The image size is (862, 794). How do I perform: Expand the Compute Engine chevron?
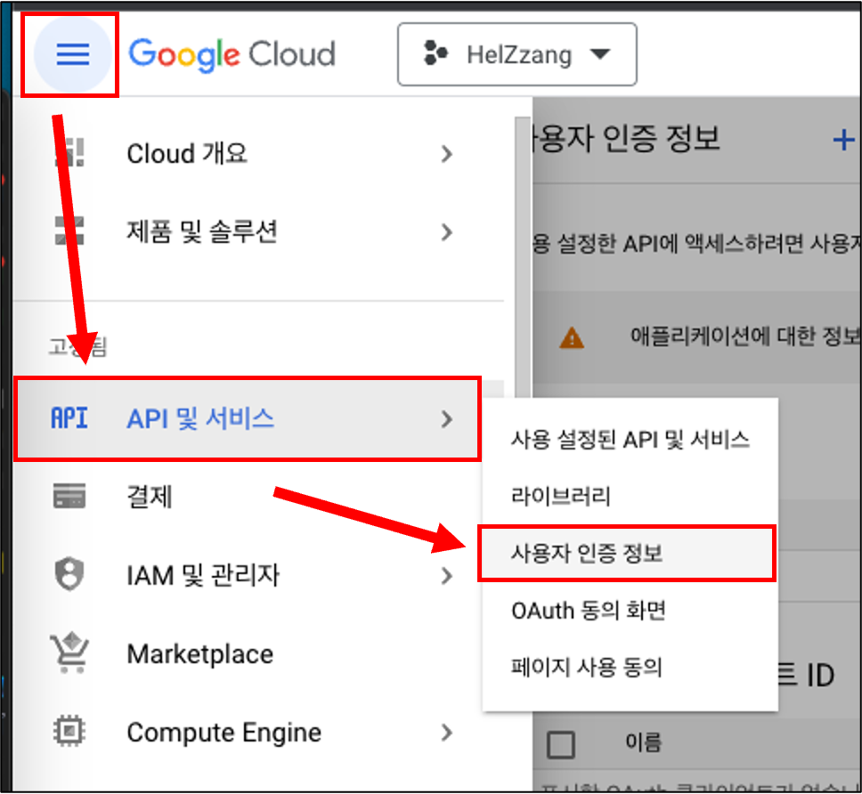click(446, 733)
